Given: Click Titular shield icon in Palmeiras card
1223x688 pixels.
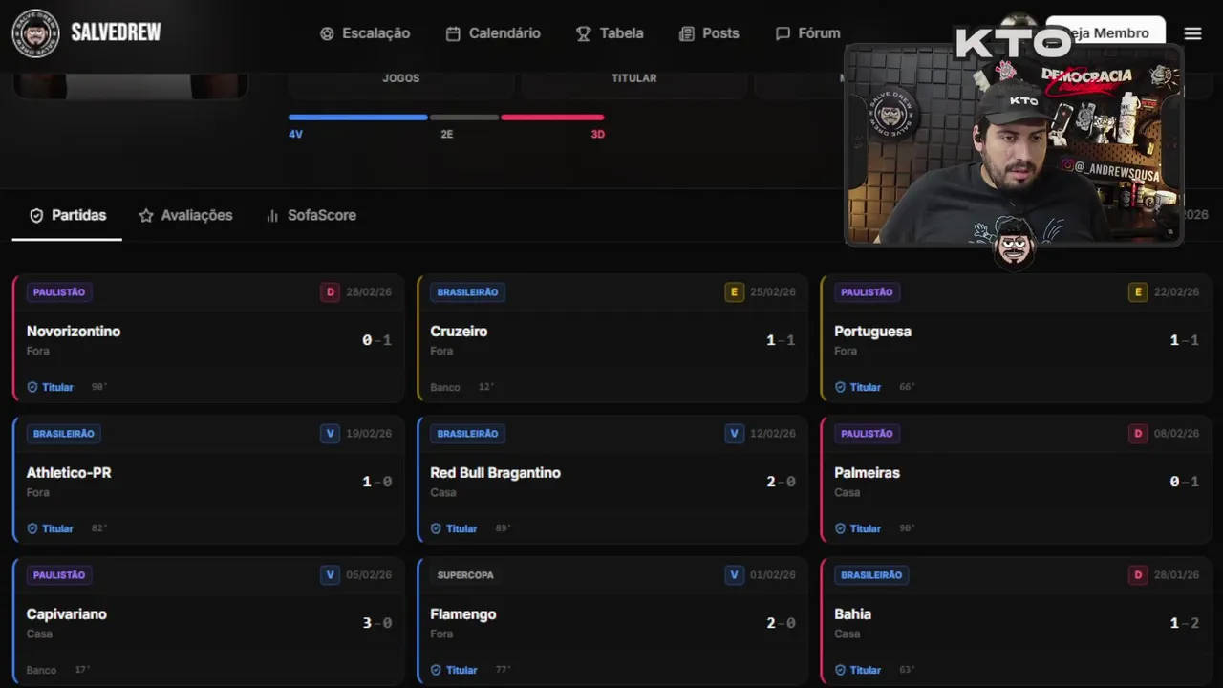Looking at the screenshot, I should point(840,528).
